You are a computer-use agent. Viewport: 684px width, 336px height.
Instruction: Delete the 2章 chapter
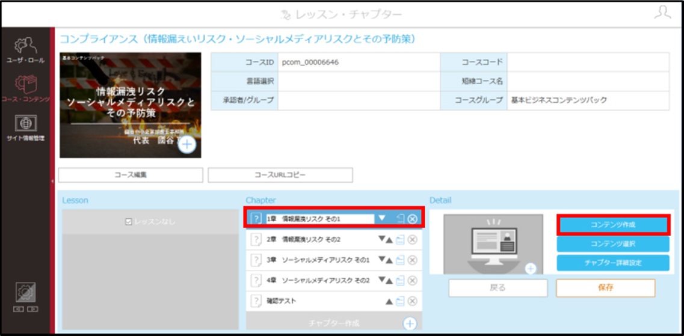412,240
